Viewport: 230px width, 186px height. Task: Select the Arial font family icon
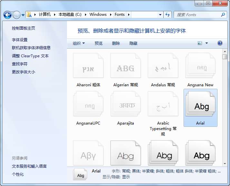point(200,104)
